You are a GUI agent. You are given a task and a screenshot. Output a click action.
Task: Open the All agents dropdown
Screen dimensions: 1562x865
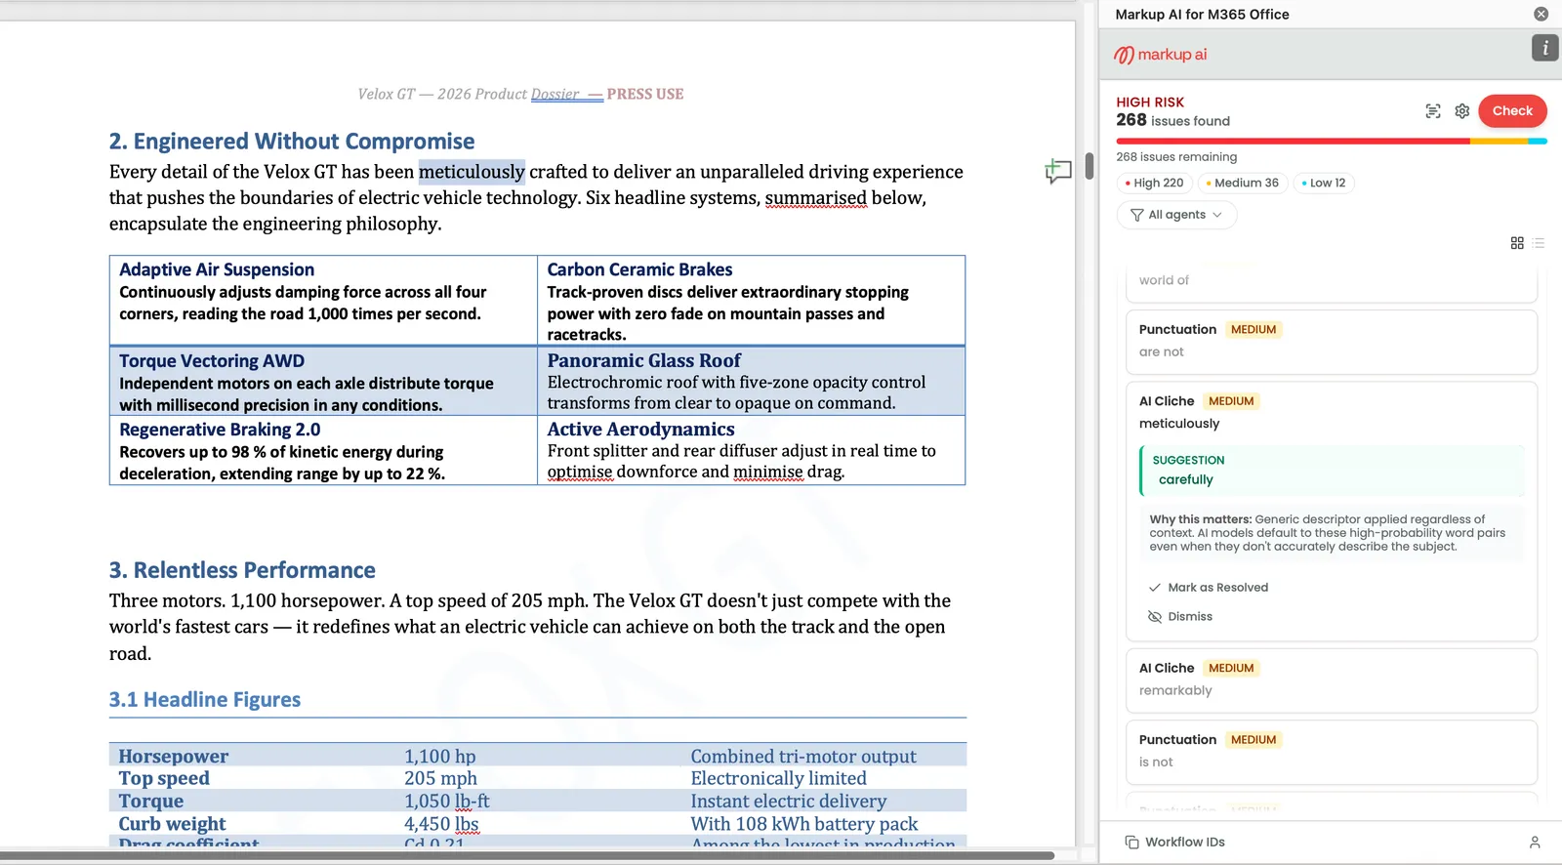pos(1176,215)
